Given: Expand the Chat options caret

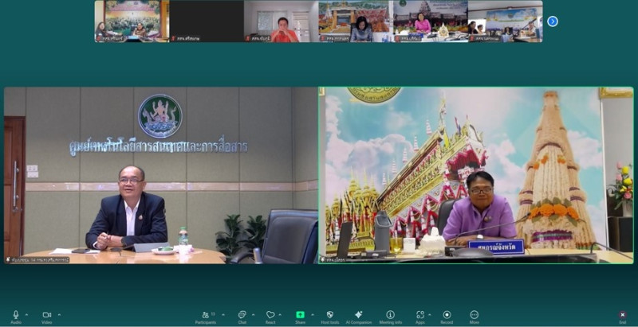Looking at the screenshot, I should point(253,314).
